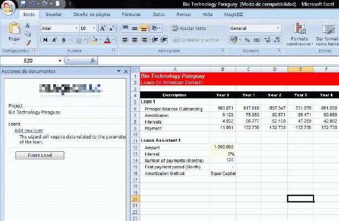The width and height of the screenshot is (339, 221).
Task: Open the borders dropdown arrow
Action: 85,40
